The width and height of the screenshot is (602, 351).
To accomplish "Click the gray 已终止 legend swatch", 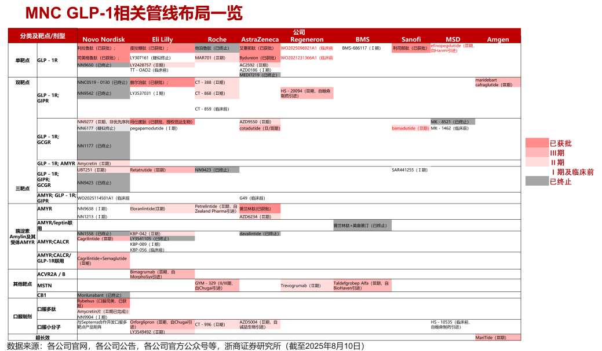I will point(537,181).
